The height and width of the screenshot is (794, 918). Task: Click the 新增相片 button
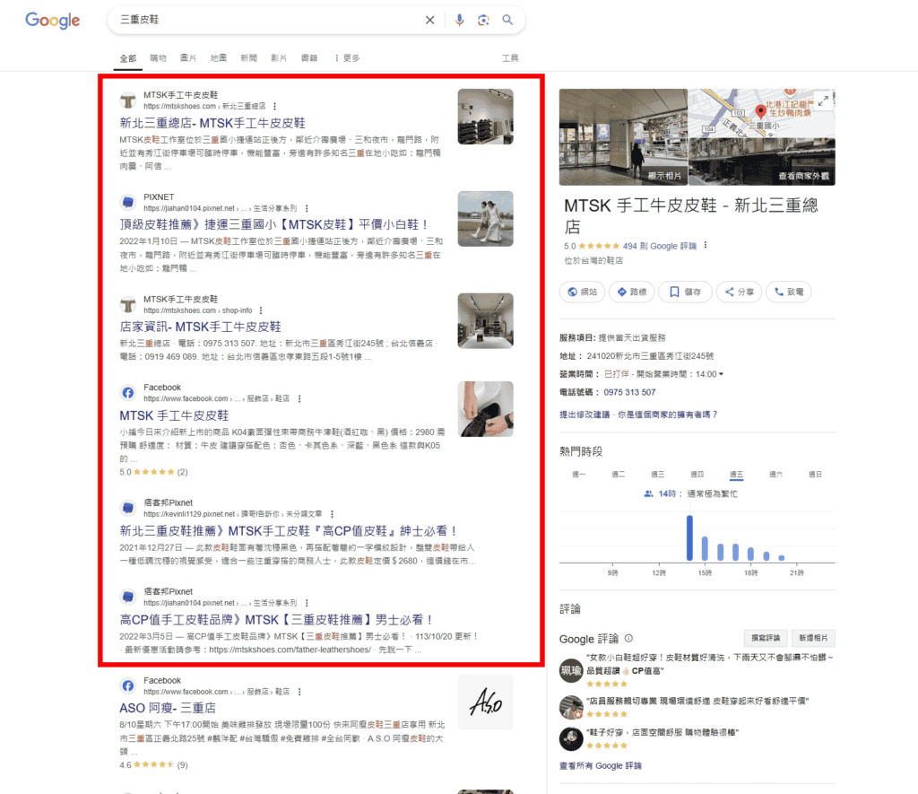pos(813,638)
